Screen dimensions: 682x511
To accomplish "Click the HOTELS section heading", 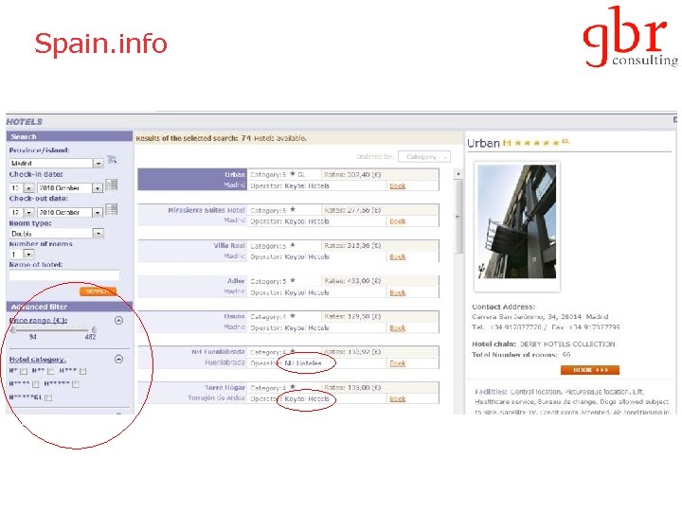I will tap(25, 122).
